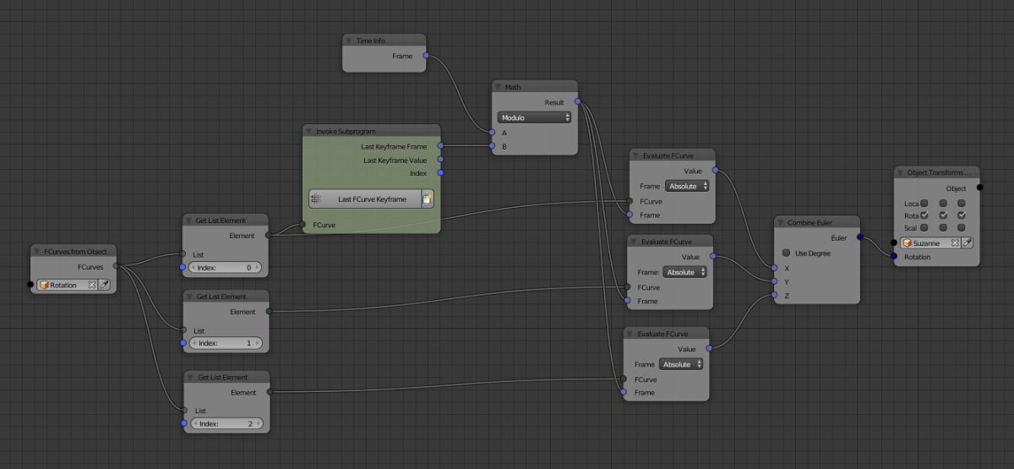Click the Object output socket on Object Transforms
The image size is (1014, 469).
(980, 188)
